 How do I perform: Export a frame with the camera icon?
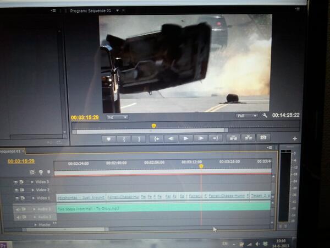click(263, 137)
